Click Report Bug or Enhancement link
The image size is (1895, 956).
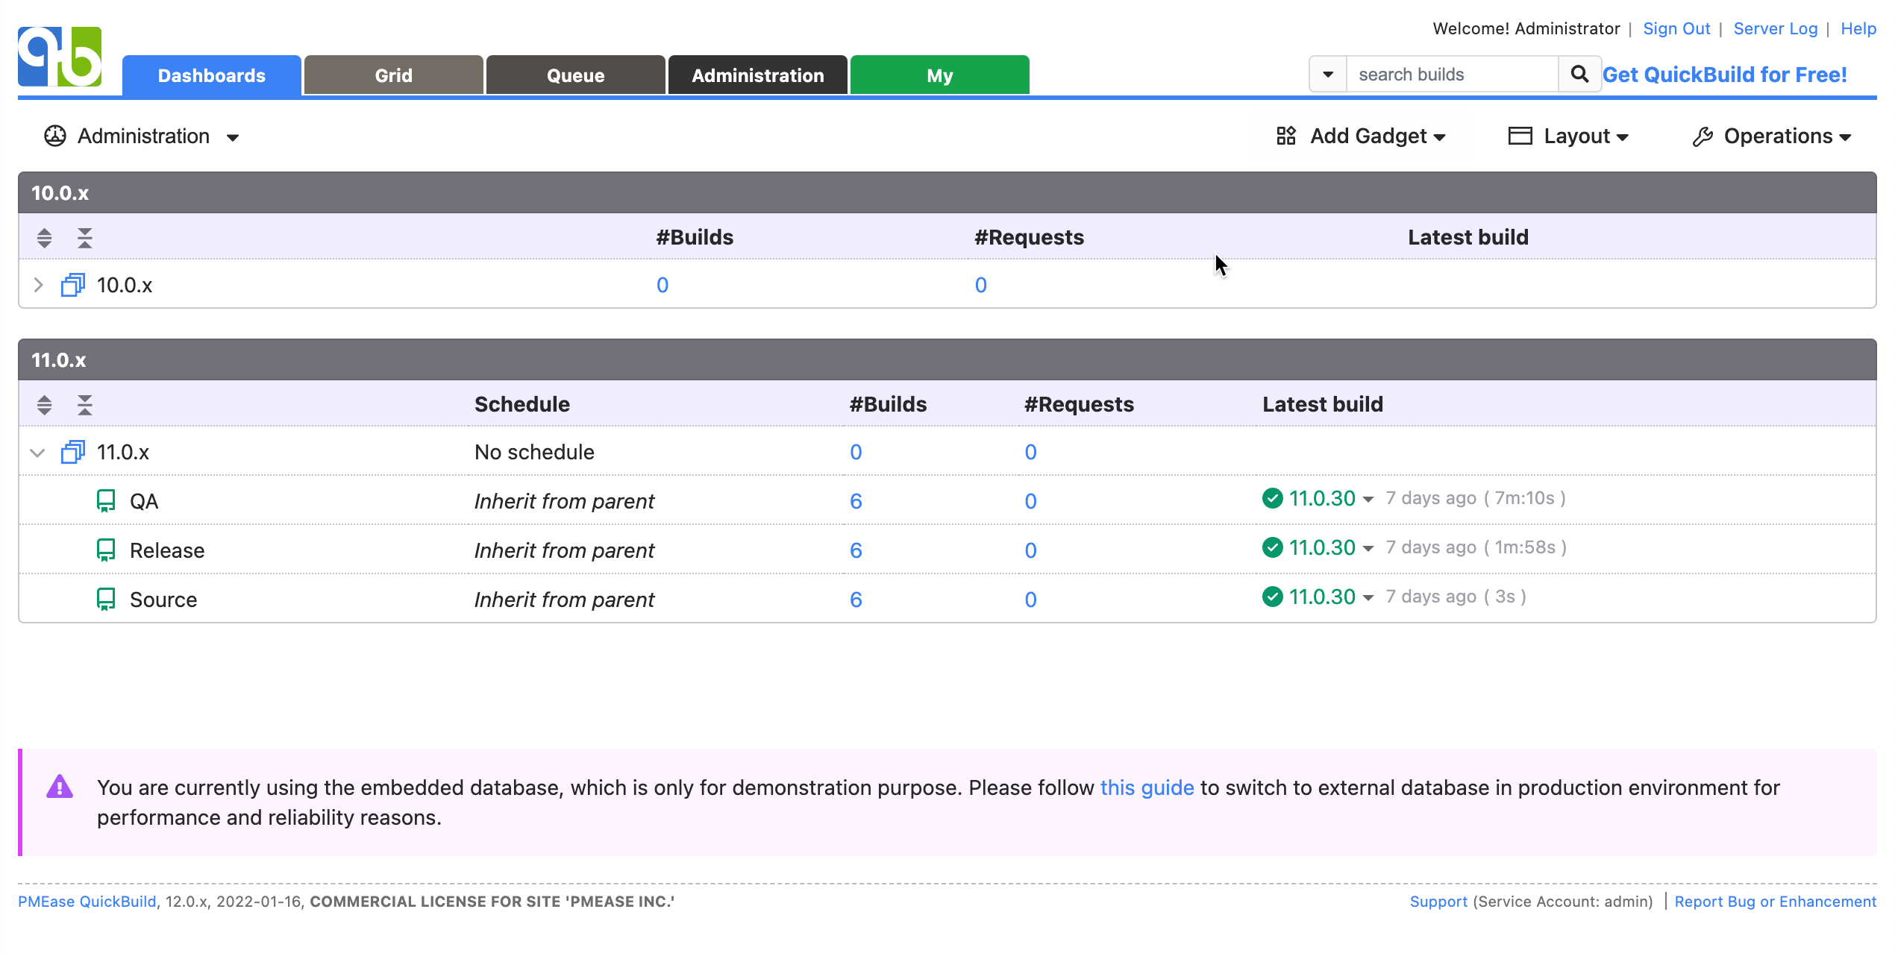[x=1776, y=901]
